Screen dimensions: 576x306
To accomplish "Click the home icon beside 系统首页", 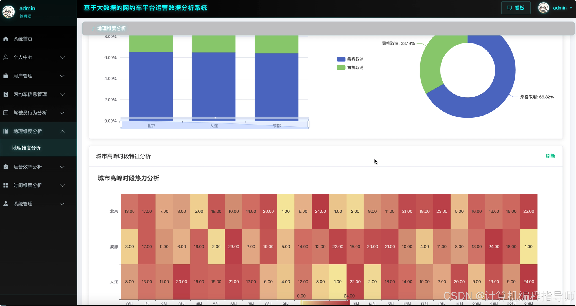I will tap(6, 39).
